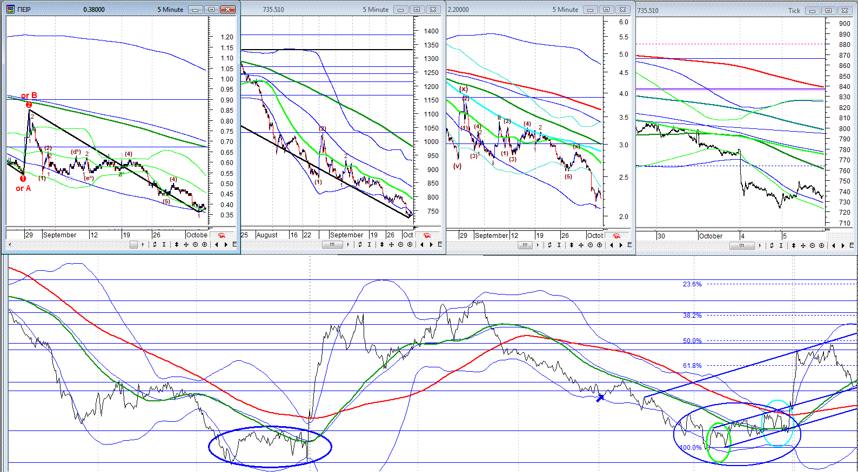Click vertical scale arrows in 2.20000 chart

[572, 245]
